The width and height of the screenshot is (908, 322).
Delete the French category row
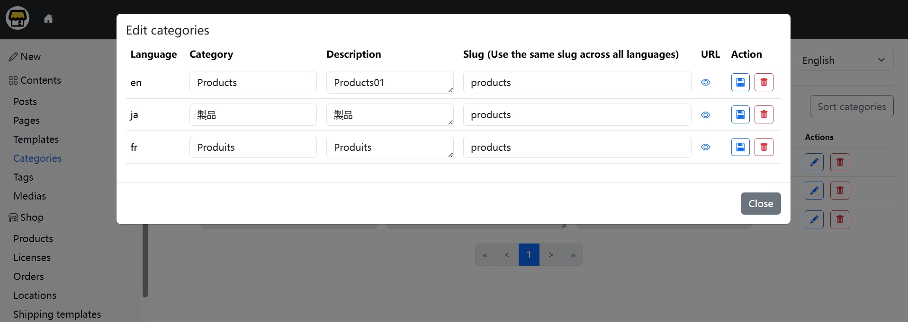pyautogui.click(x=764, y=147)
